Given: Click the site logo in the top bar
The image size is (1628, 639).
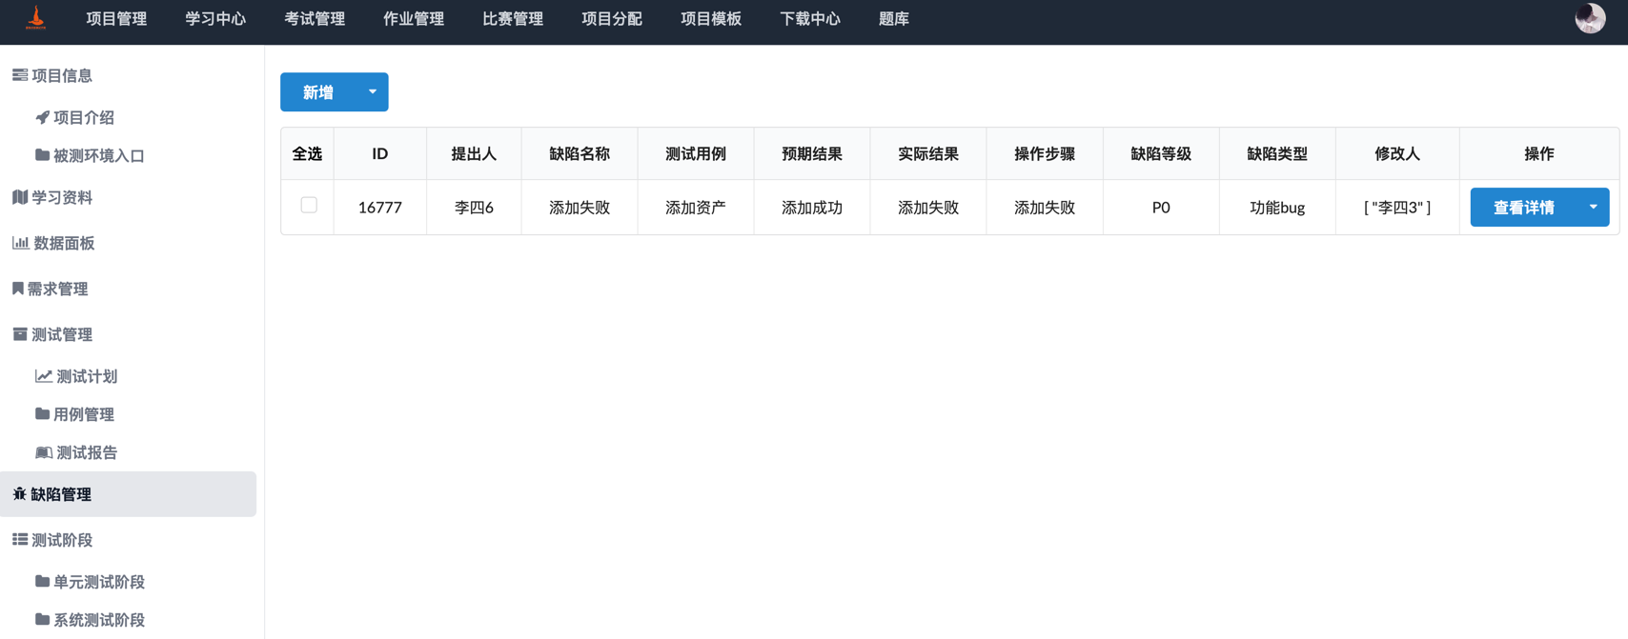Looking at the screenshot, I should click(36, 18).
